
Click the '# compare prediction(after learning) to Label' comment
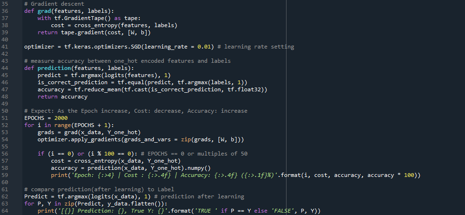pyautogui.click(x=99, y=189)
